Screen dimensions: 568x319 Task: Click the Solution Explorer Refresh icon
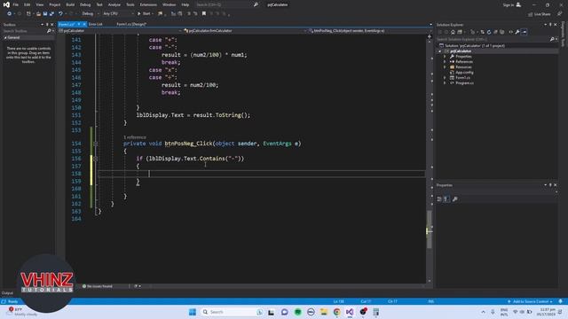pos(489,32)
